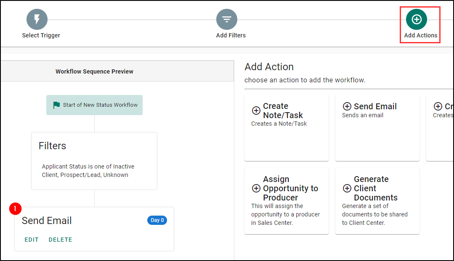Edit the Send Email workflow step
The image size is (454, 261).
(x=32, y=240)
